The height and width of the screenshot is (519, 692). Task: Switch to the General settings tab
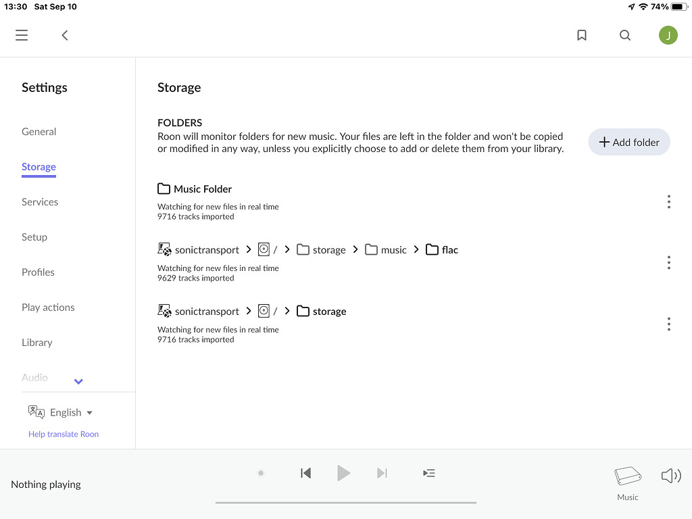click(x=39, y=131)
